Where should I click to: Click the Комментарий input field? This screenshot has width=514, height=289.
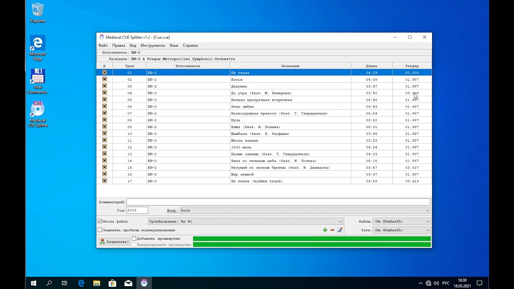(278, 202)
